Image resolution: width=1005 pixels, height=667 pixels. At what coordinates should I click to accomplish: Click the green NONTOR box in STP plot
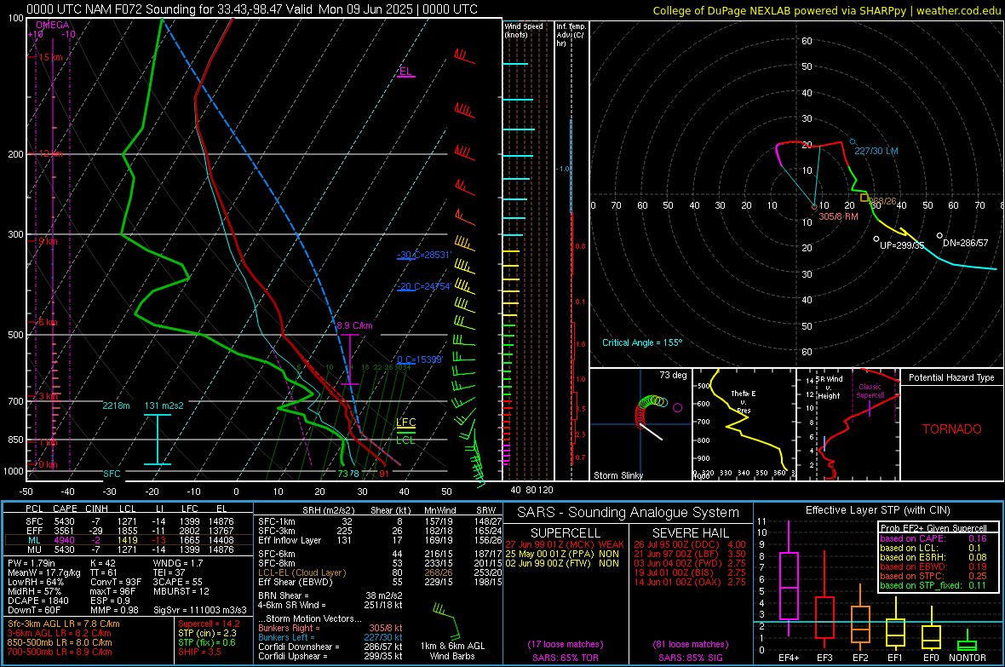point(967,645)
